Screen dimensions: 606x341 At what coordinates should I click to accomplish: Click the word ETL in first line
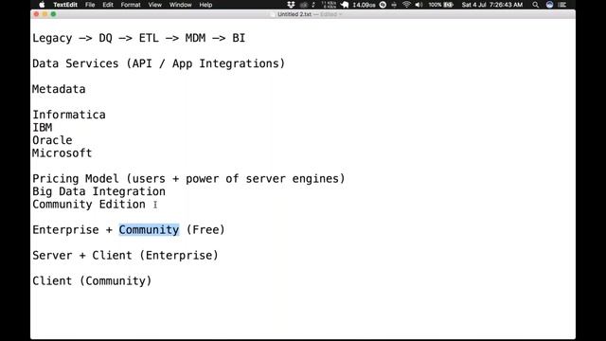click(x=149, y=38)
